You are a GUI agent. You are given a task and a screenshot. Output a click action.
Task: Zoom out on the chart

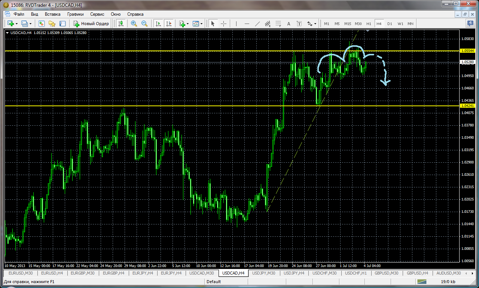144,24
